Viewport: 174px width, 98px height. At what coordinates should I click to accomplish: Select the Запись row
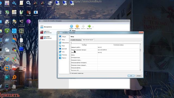pyautogui.click(x=105, y=55)
